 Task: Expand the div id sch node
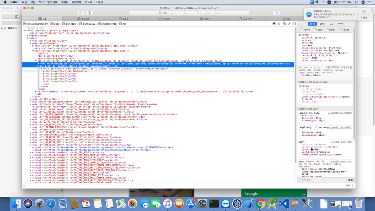coord(33,46)
